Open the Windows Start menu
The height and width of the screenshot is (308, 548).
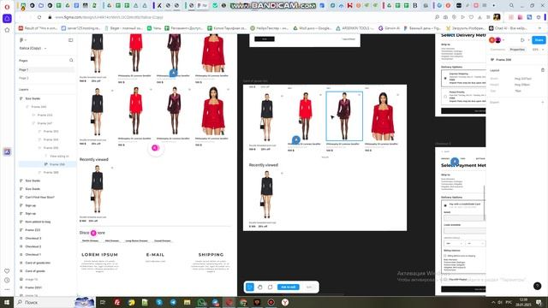click(x=7, y=302)
